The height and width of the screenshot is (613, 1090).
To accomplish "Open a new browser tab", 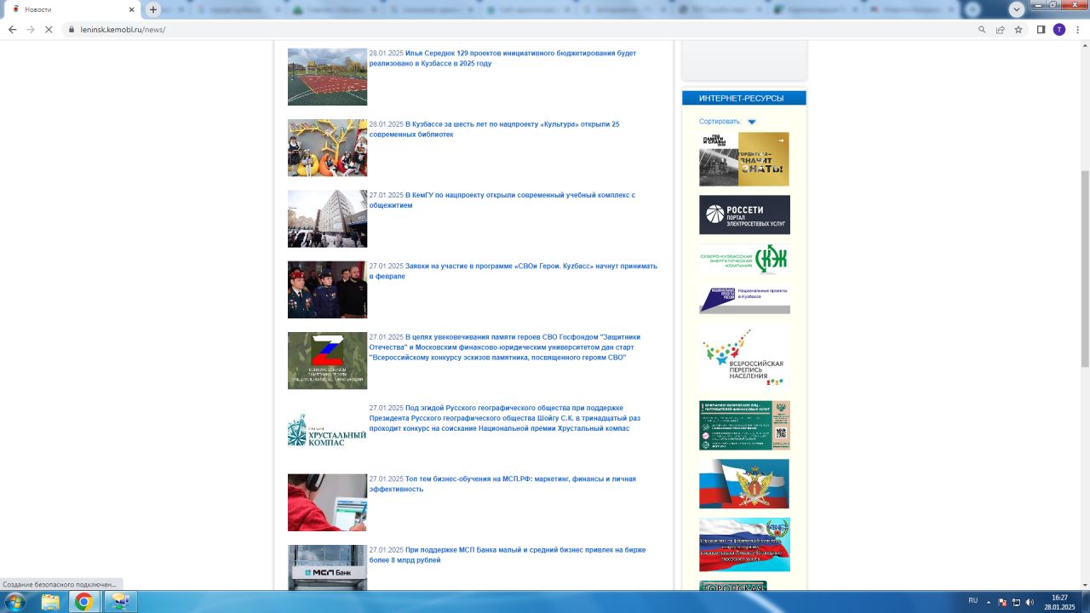I will pyautogui.click(x=153, y=9).
